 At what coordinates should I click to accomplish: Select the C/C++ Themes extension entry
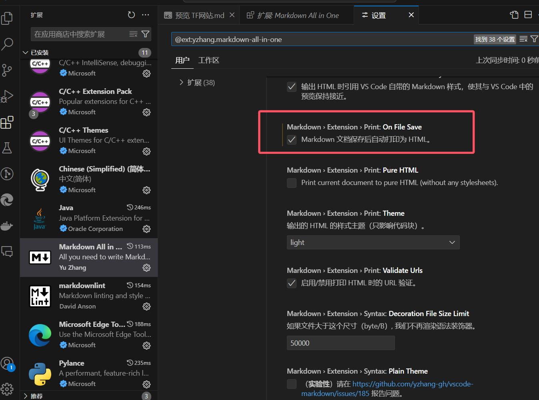coord(89,141)
